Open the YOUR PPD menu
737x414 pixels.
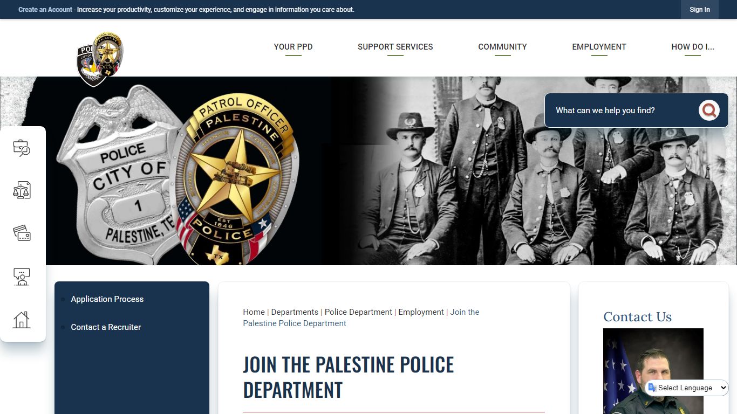pos(293,47)
